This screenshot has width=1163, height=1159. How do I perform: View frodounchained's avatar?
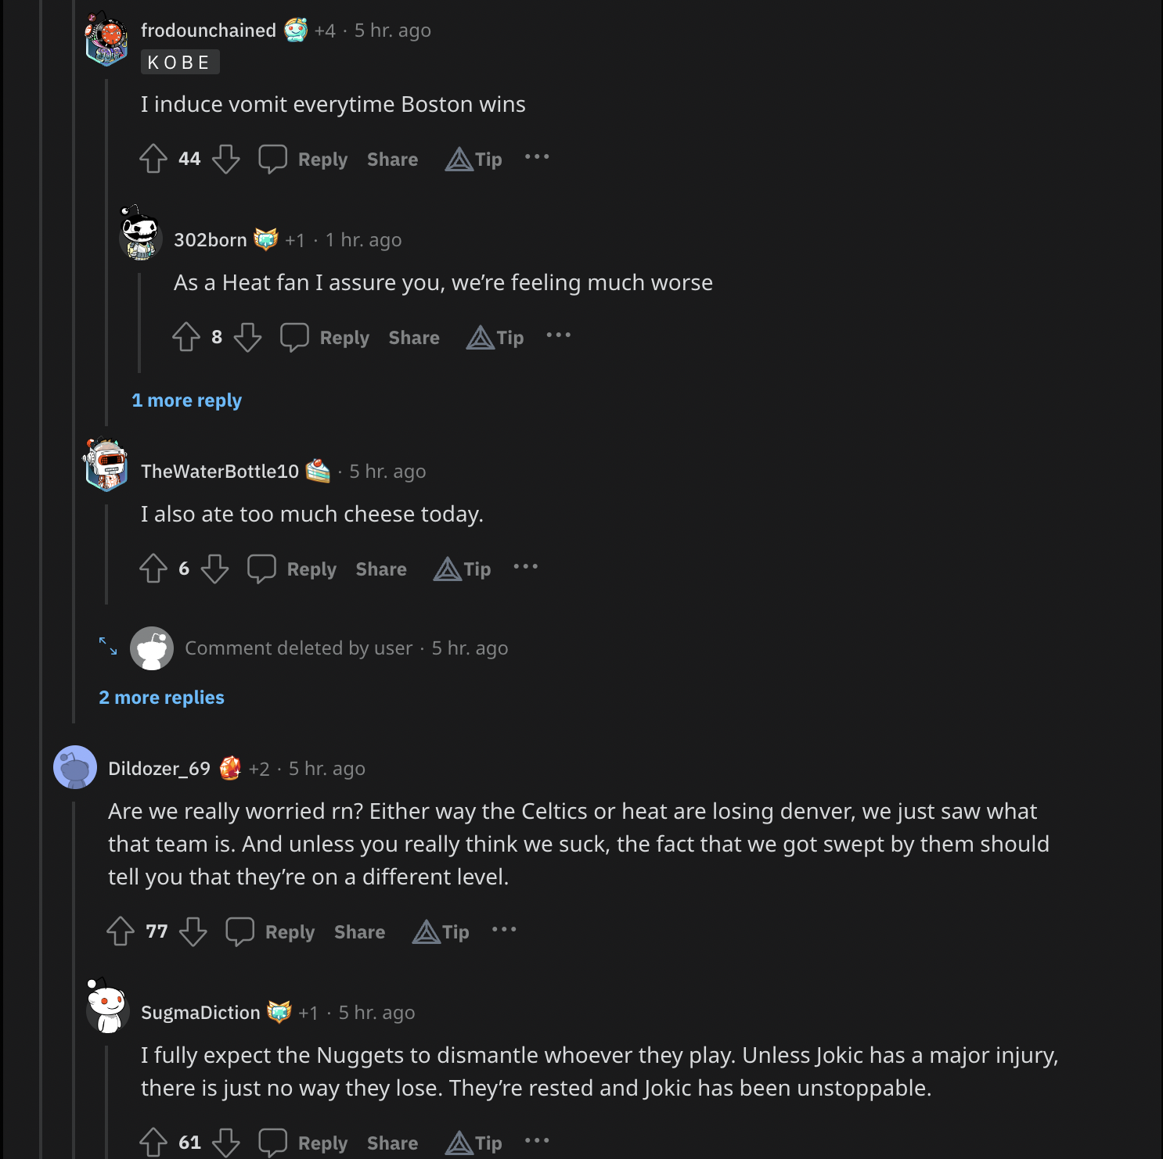106,39
